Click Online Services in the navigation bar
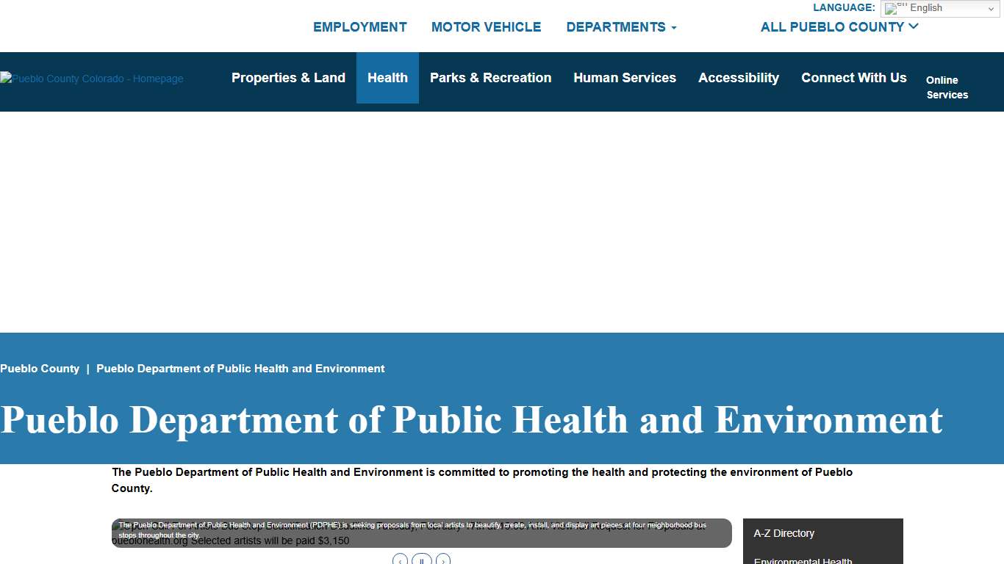Image resolution: width=1004 pixels, height=564 pixels. 947,87
